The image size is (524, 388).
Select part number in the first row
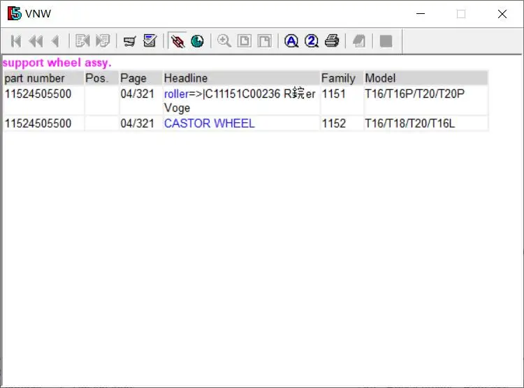pyautogui.click(x=38, y=94)
